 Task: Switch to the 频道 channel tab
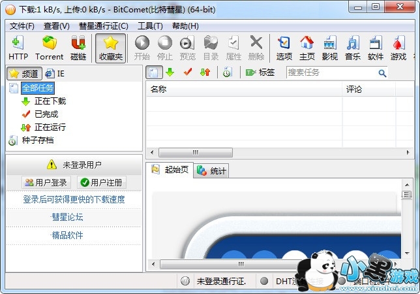point(24,73)
